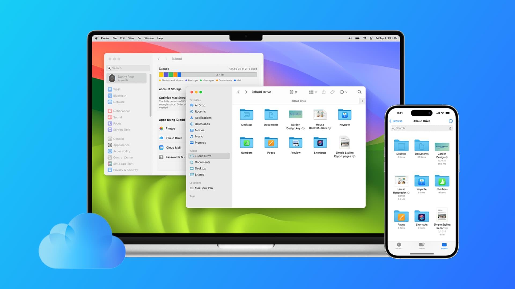Click the iCloud Drive search icon

(359, 92)
